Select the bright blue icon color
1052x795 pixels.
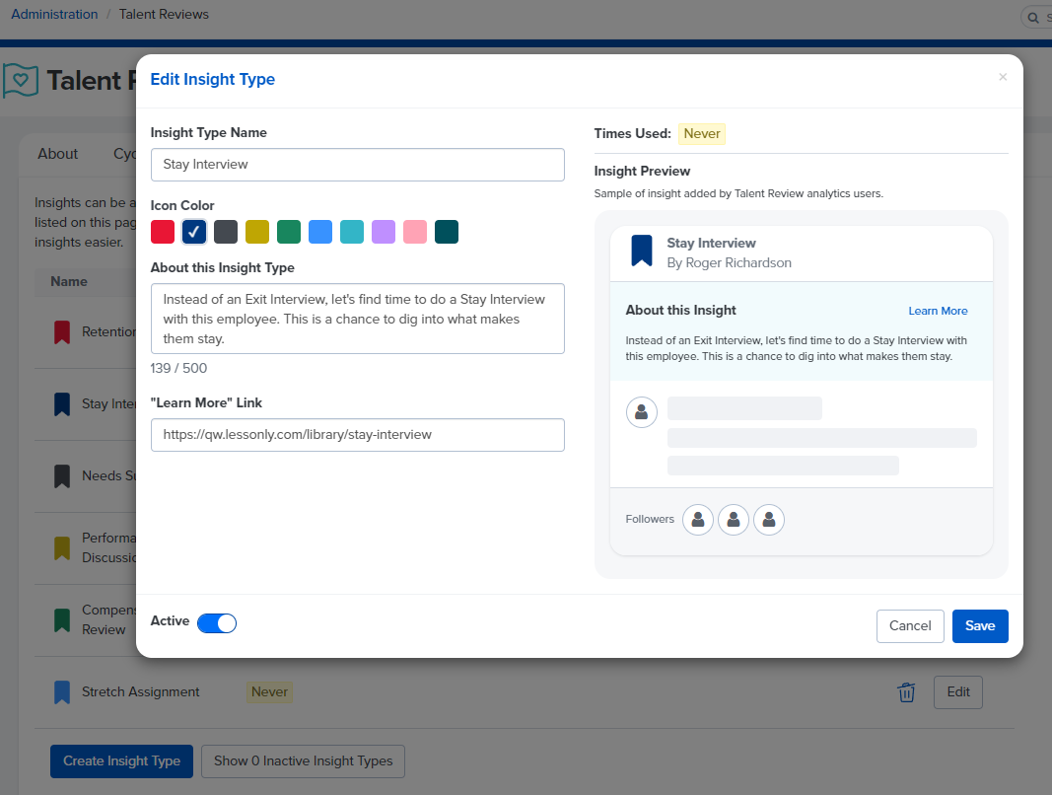[320, 232]
